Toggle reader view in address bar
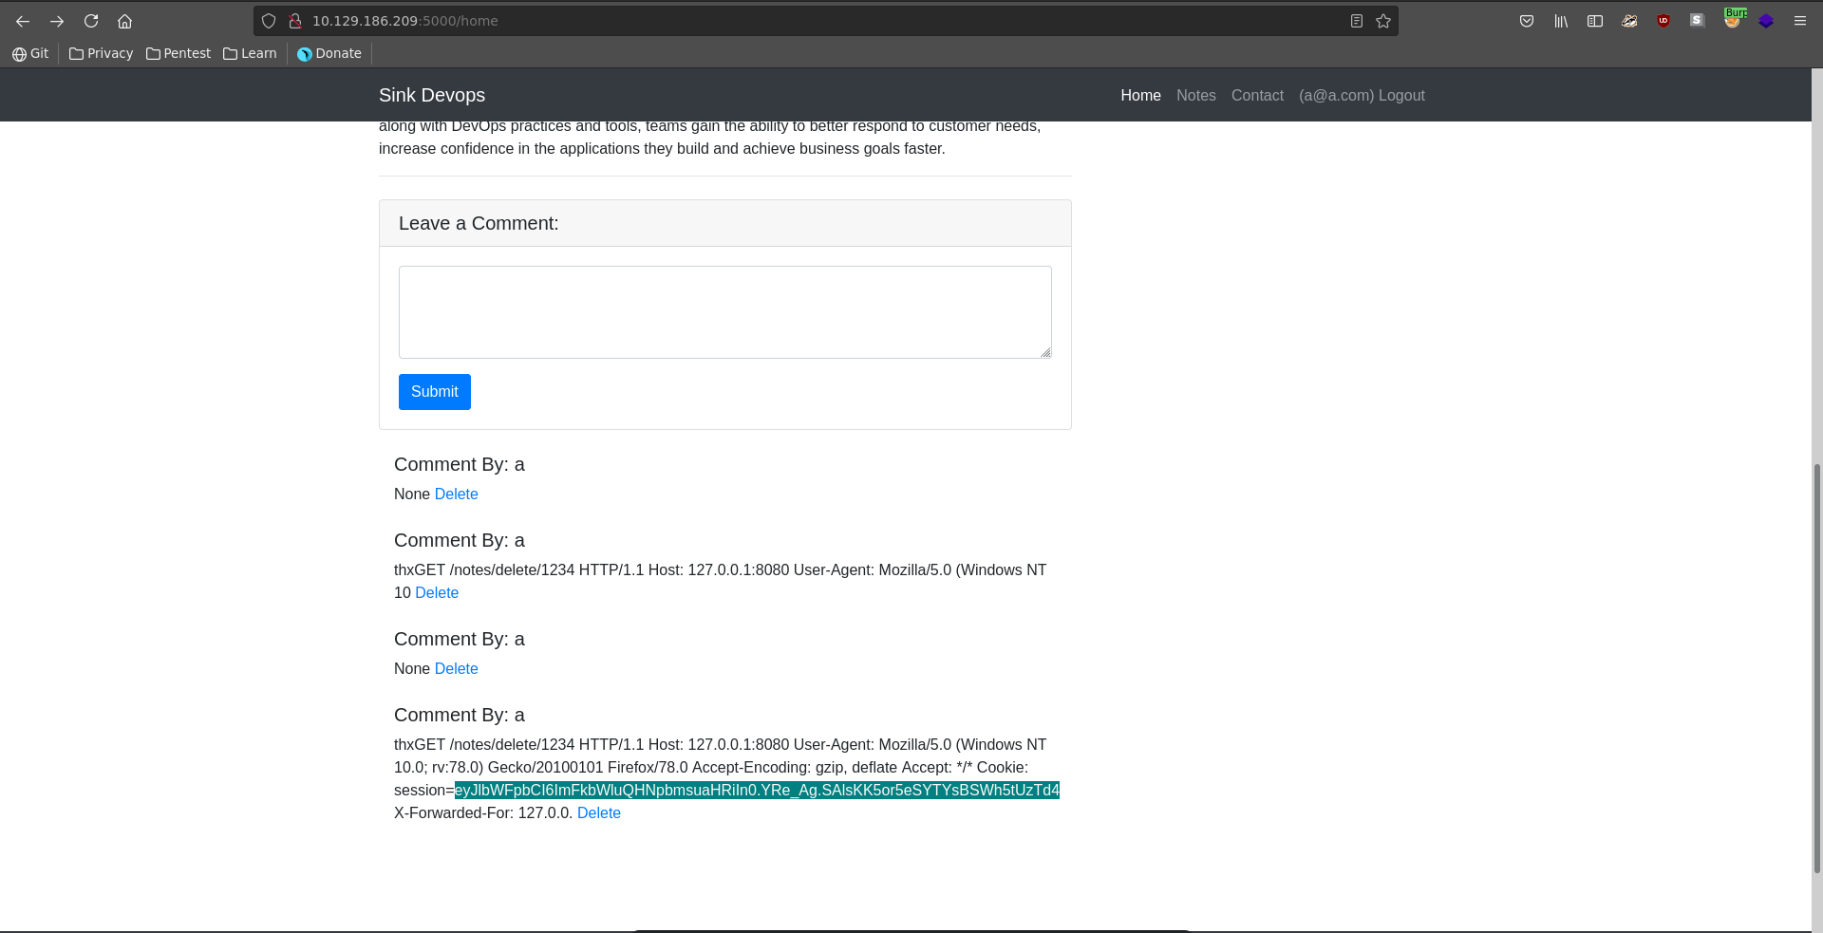The height and width of the screenshot is (933, 1823). pyautogui.click(x=1357, y=21)
